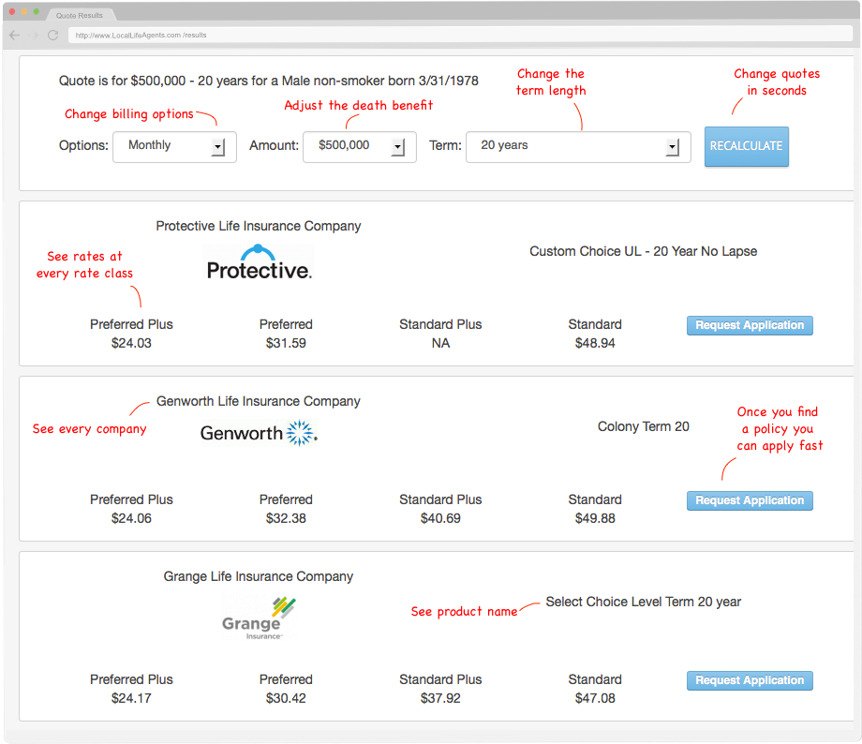Click Genworth Standard Plus rate $40.69
The image size is (862, 744).
440,518
